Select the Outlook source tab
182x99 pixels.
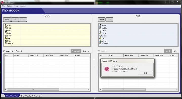86,51
